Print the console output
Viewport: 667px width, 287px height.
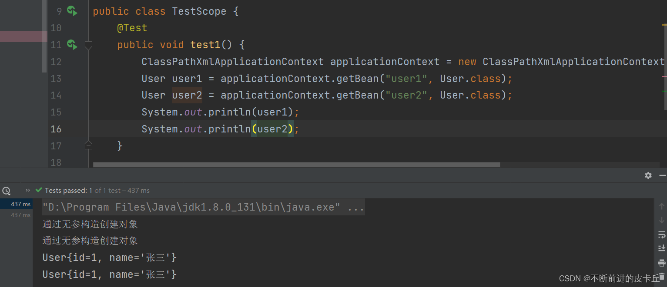tap(662, 263)
